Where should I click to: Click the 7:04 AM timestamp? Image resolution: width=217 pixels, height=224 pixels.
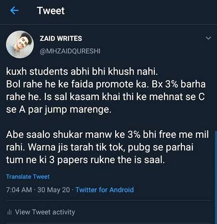19,190
